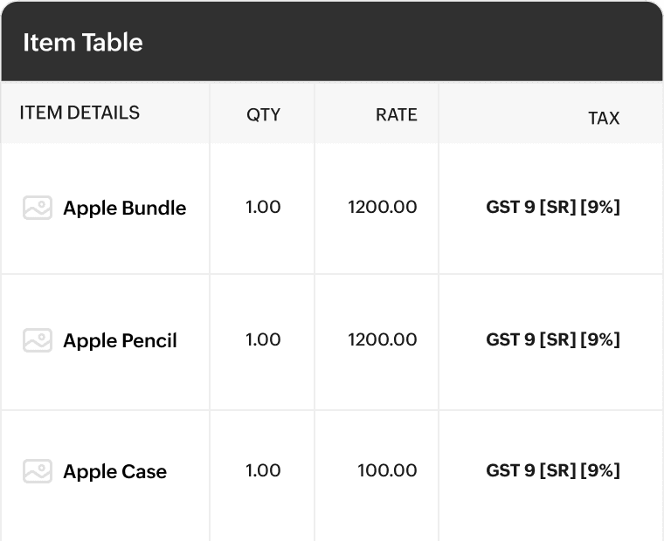Select the Apple Bundle item name

(124, 209)
